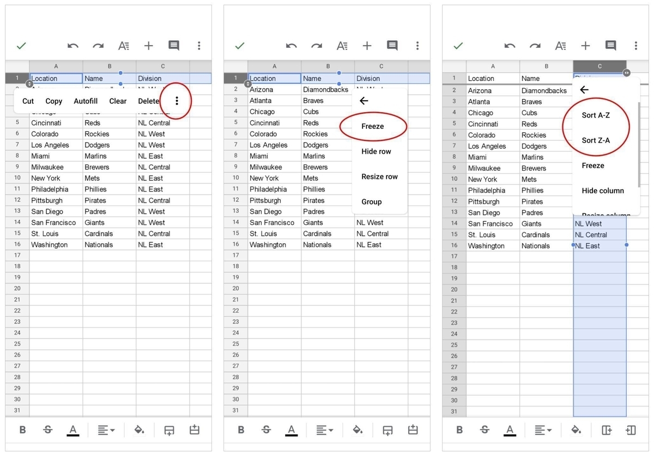Click the Strikethrough icon in the bottom bar
The height and width of the screenshot is (457, 654).
coord(47,430)
